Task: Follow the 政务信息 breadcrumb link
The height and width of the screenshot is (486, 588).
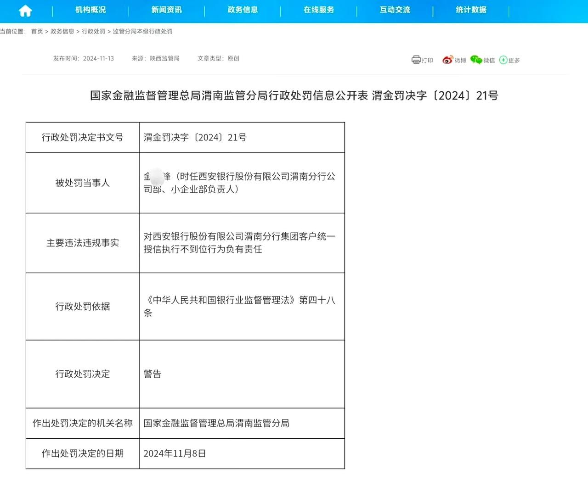Action: click(x=62, y=31)
